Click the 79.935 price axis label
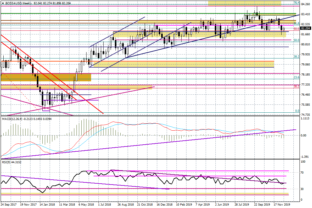The image size is (312, 208). (305, 54)
